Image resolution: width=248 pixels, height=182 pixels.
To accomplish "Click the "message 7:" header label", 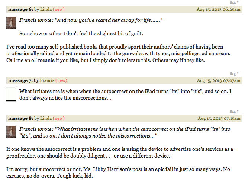I will tap(20, 80).
